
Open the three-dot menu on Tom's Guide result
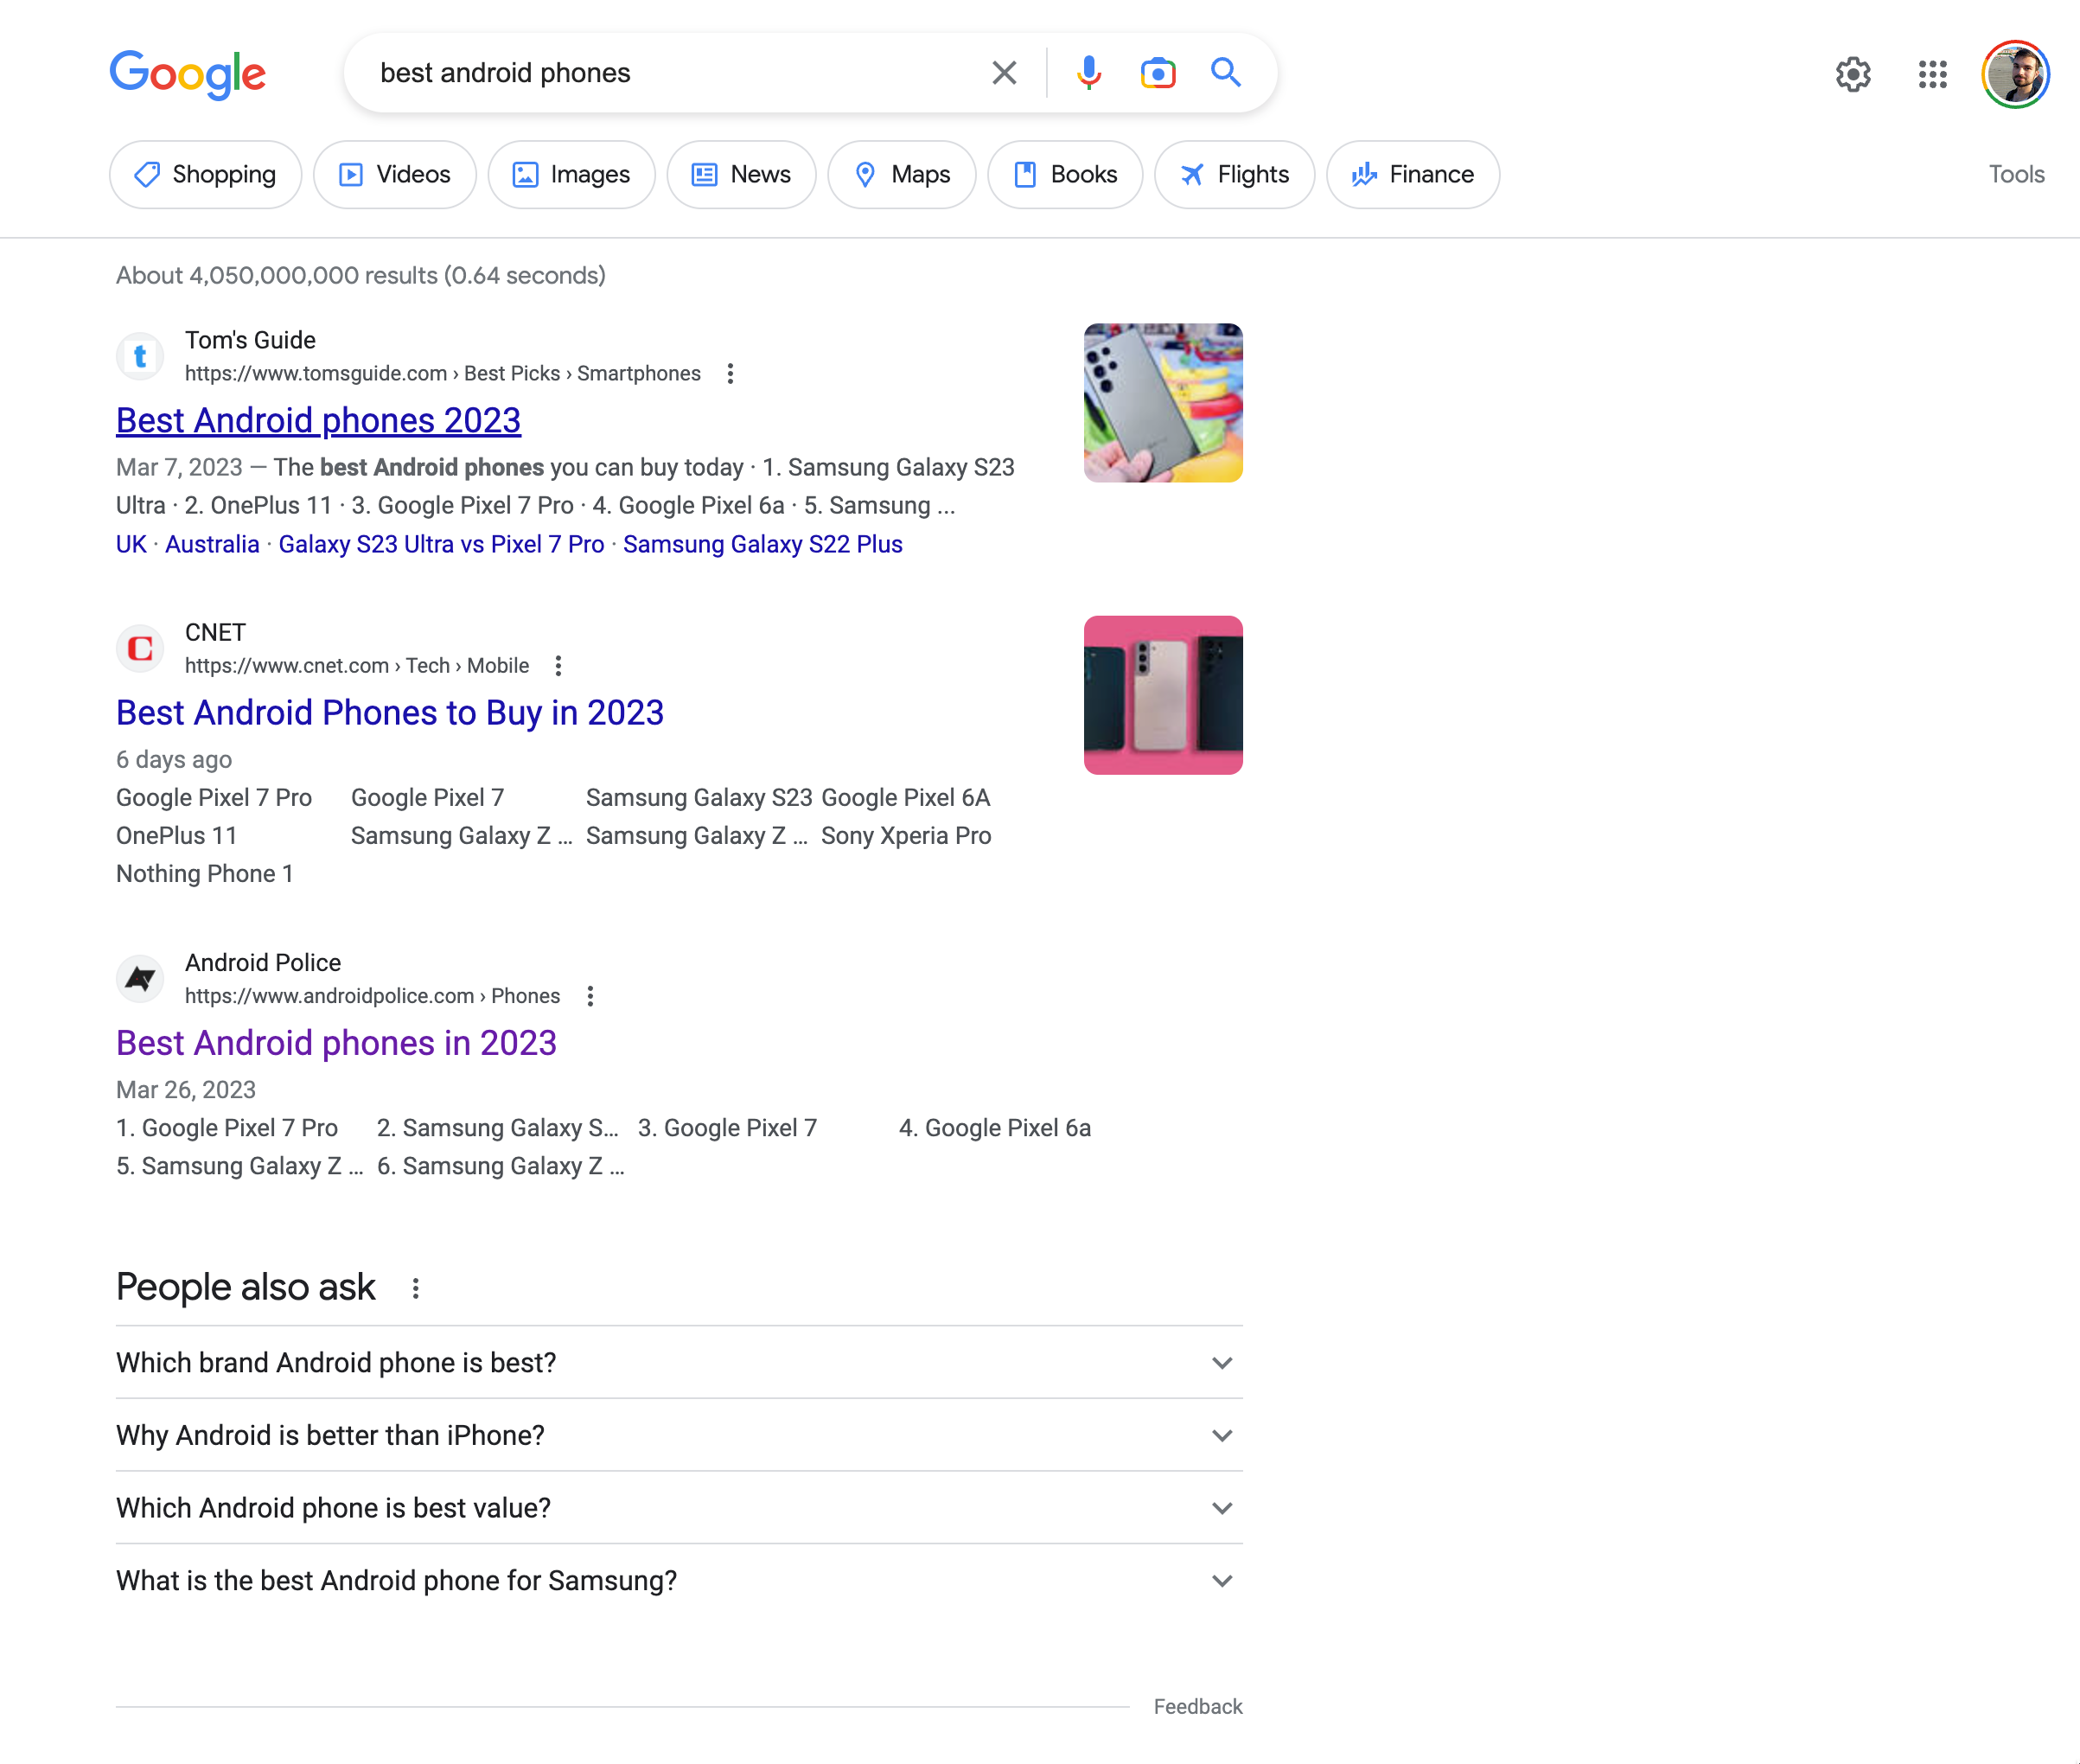pos(730,373)
